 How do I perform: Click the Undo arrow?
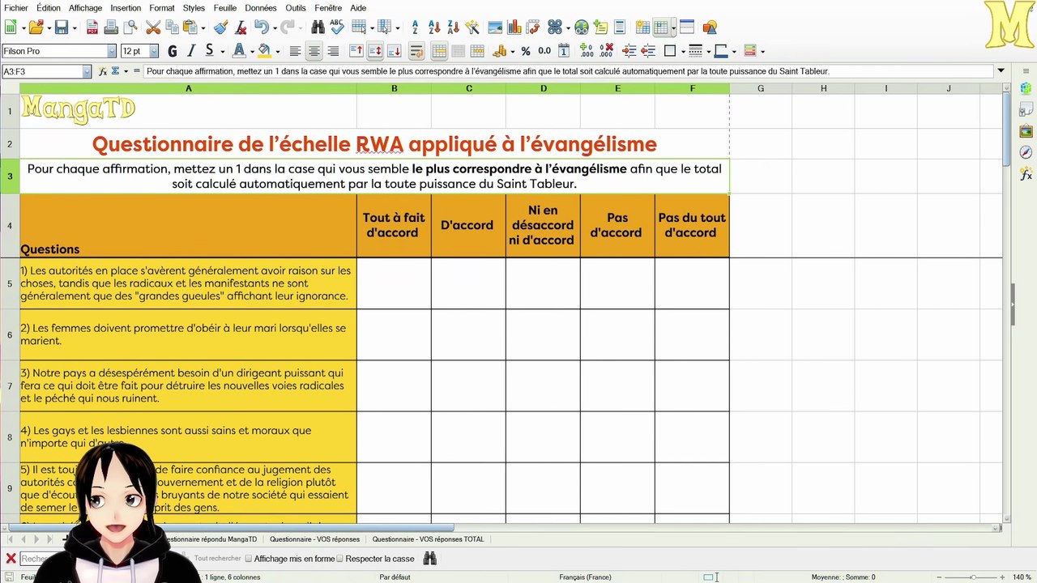coord(260,28)
